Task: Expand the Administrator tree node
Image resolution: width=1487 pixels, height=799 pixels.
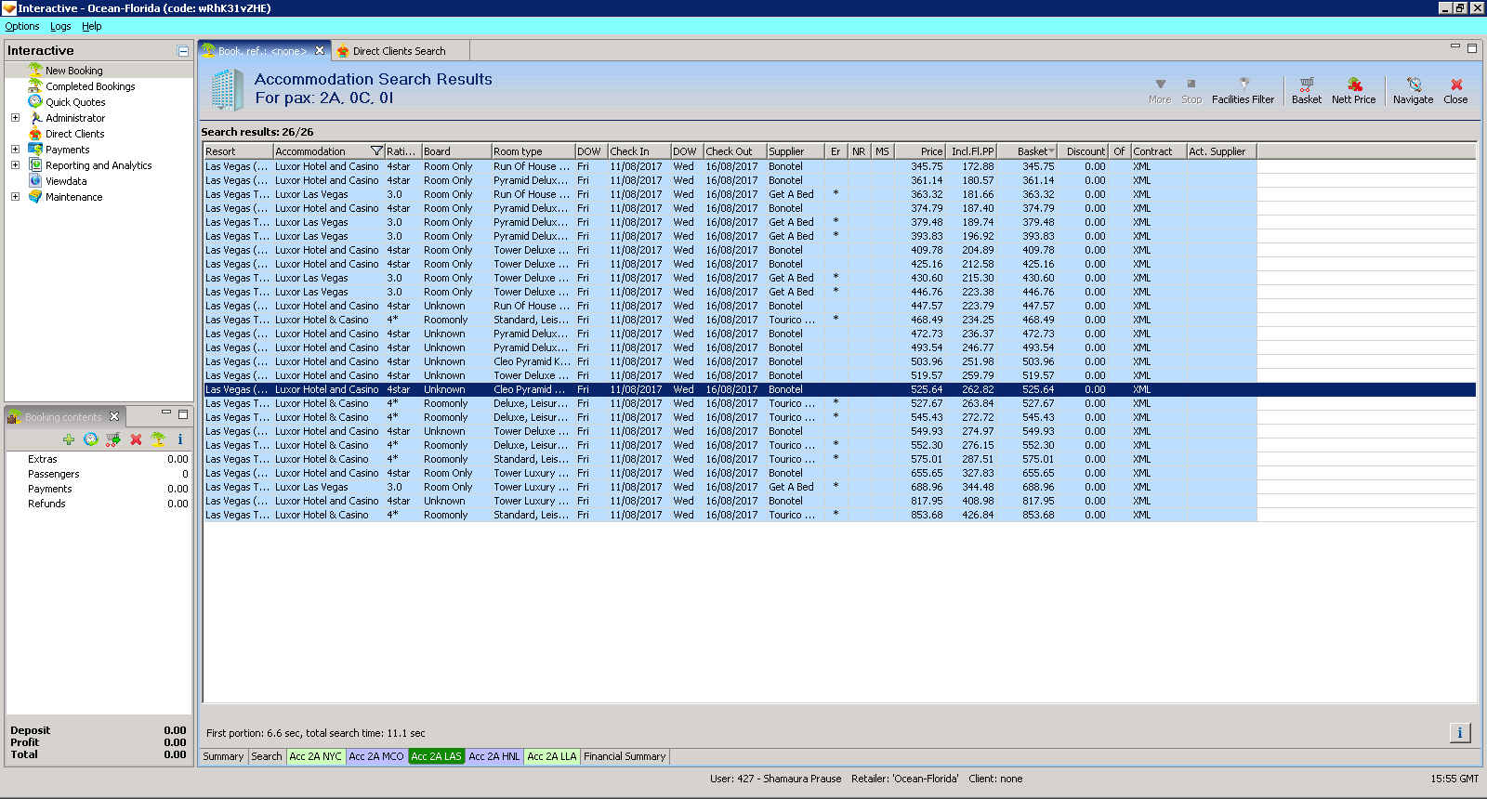Action: pyautogui.click(x=15, y=118)
